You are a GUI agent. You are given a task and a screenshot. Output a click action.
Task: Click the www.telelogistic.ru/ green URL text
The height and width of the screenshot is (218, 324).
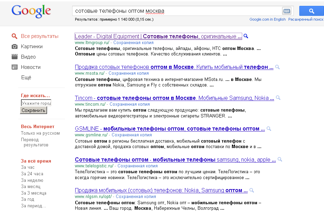(x=94, y=166)
